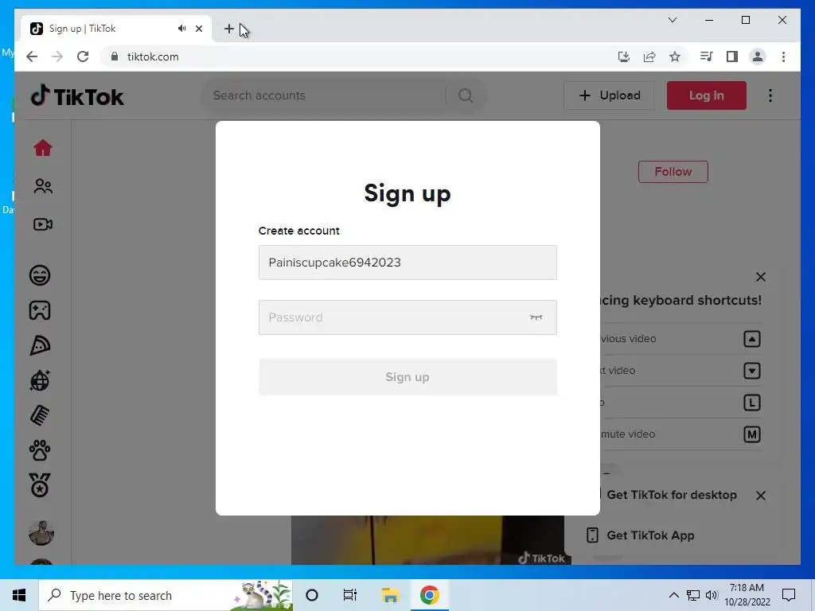This screenshot has height=611, width=815.
Task: Click the Upload button
Action: click(609, 95)
